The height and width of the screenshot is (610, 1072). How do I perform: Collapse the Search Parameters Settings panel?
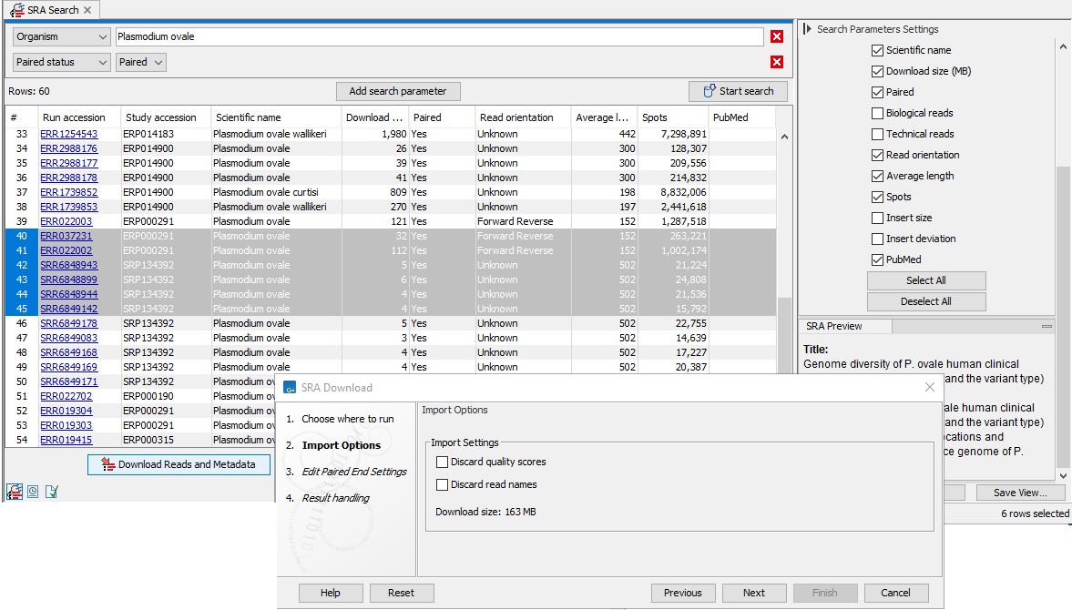(x=807, y=29)
